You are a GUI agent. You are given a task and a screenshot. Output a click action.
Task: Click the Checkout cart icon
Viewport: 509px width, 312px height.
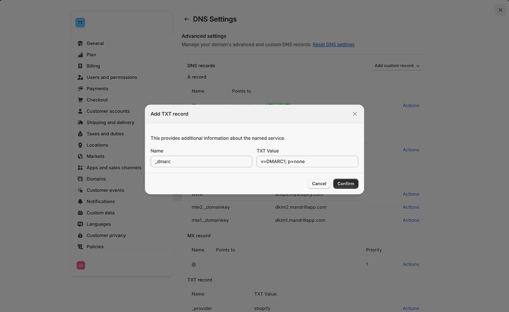pos(80,100)
